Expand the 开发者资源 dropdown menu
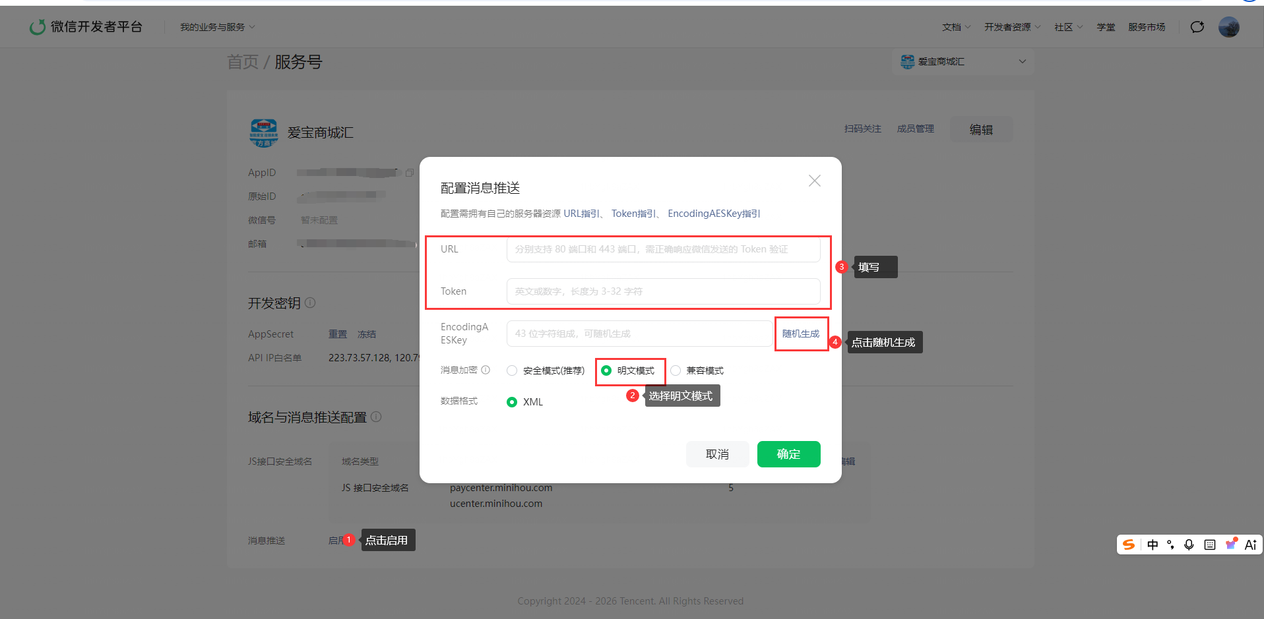 point(1012,27)
